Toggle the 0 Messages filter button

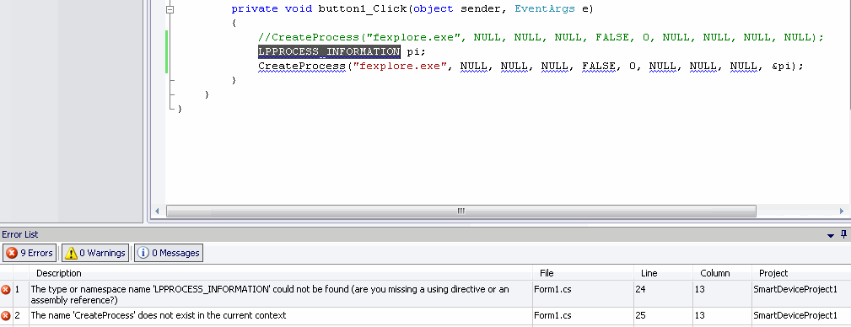(168, 253)
